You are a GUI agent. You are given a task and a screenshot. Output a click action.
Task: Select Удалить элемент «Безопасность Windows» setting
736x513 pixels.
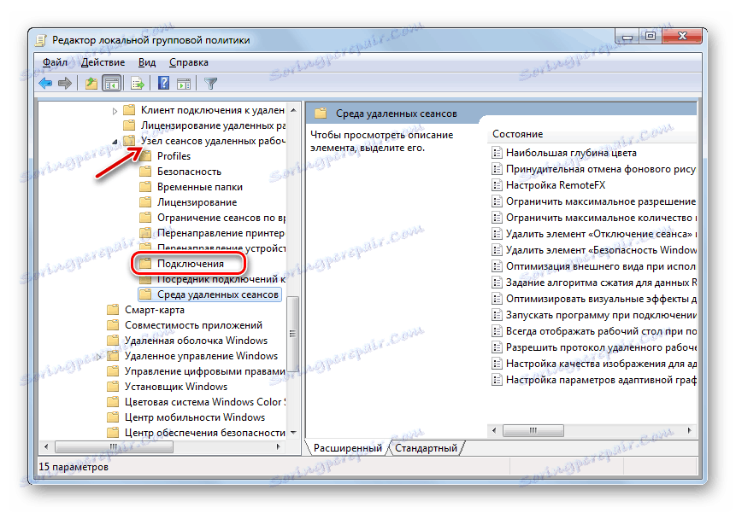(601, 250)
